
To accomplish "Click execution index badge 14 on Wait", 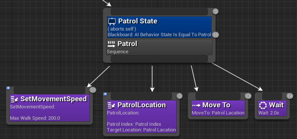I will click(289, 96).
